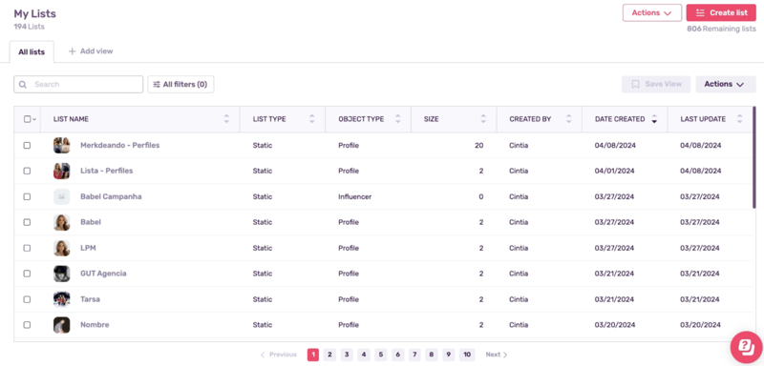Click the 806 Remaining lists text

(x=722, y=30)
